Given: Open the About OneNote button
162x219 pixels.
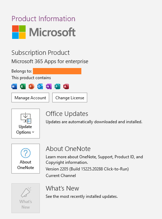Looking at the screenshot, I should click(26, 159).
